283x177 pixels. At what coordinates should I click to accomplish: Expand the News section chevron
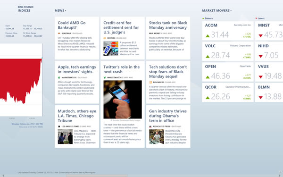[66, 11]
